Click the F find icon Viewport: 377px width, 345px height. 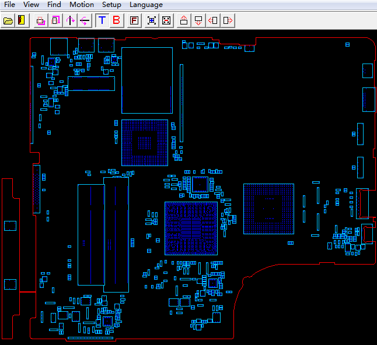(x=134, y=20)
